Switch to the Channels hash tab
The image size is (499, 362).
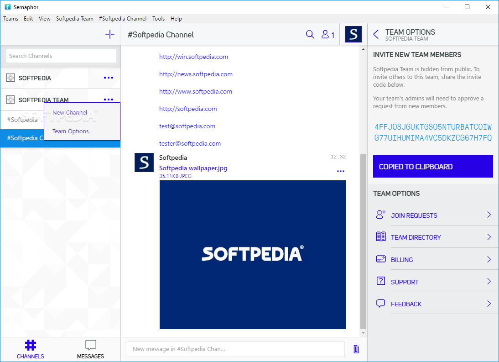pyautogui.click(x=31, y=349)
